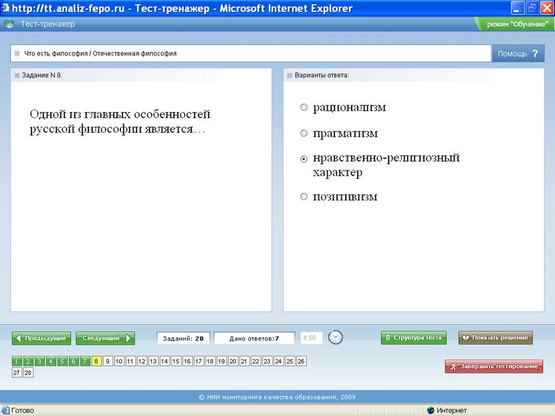Screen dimensions: 555x416
Task: Jump to question 11
Action: pos(130,361)
